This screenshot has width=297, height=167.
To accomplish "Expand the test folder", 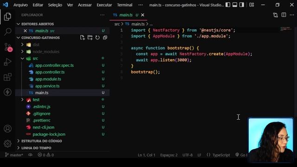I will [x=22, y=100].
